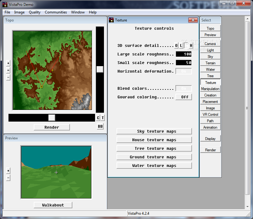
Task: Select Display in the Select panel
Action: point(210,138)
